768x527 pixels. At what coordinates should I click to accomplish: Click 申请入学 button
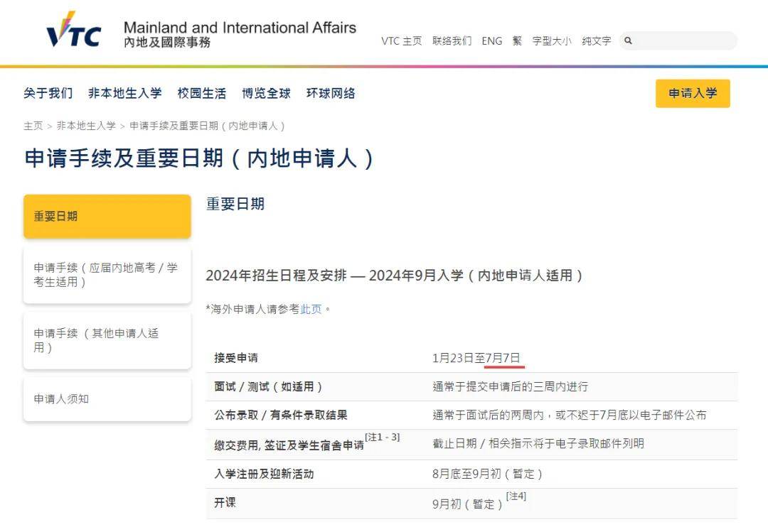coord(692,93)
